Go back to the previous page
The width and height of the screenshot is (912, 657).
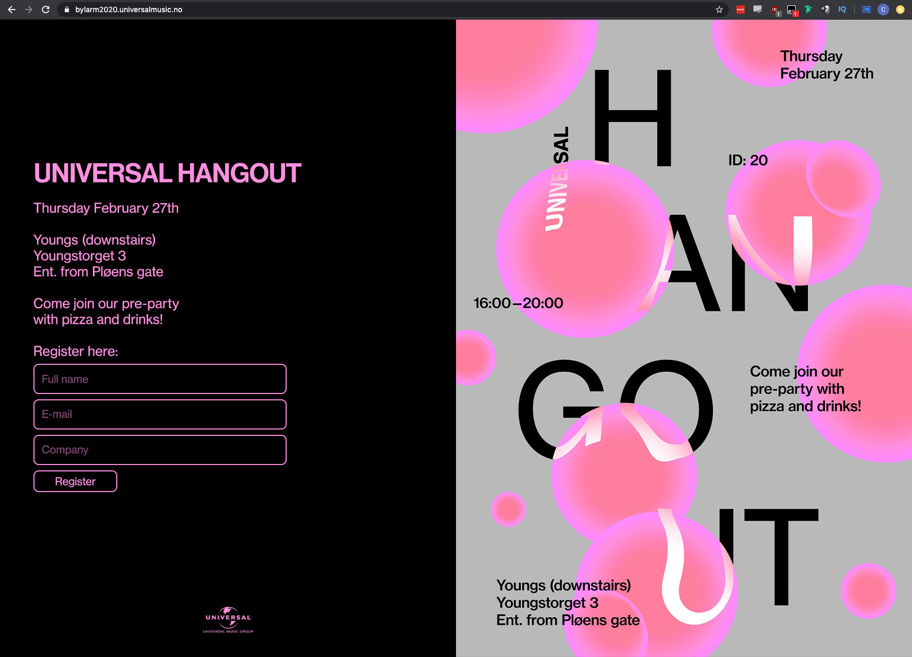(12, 10)
